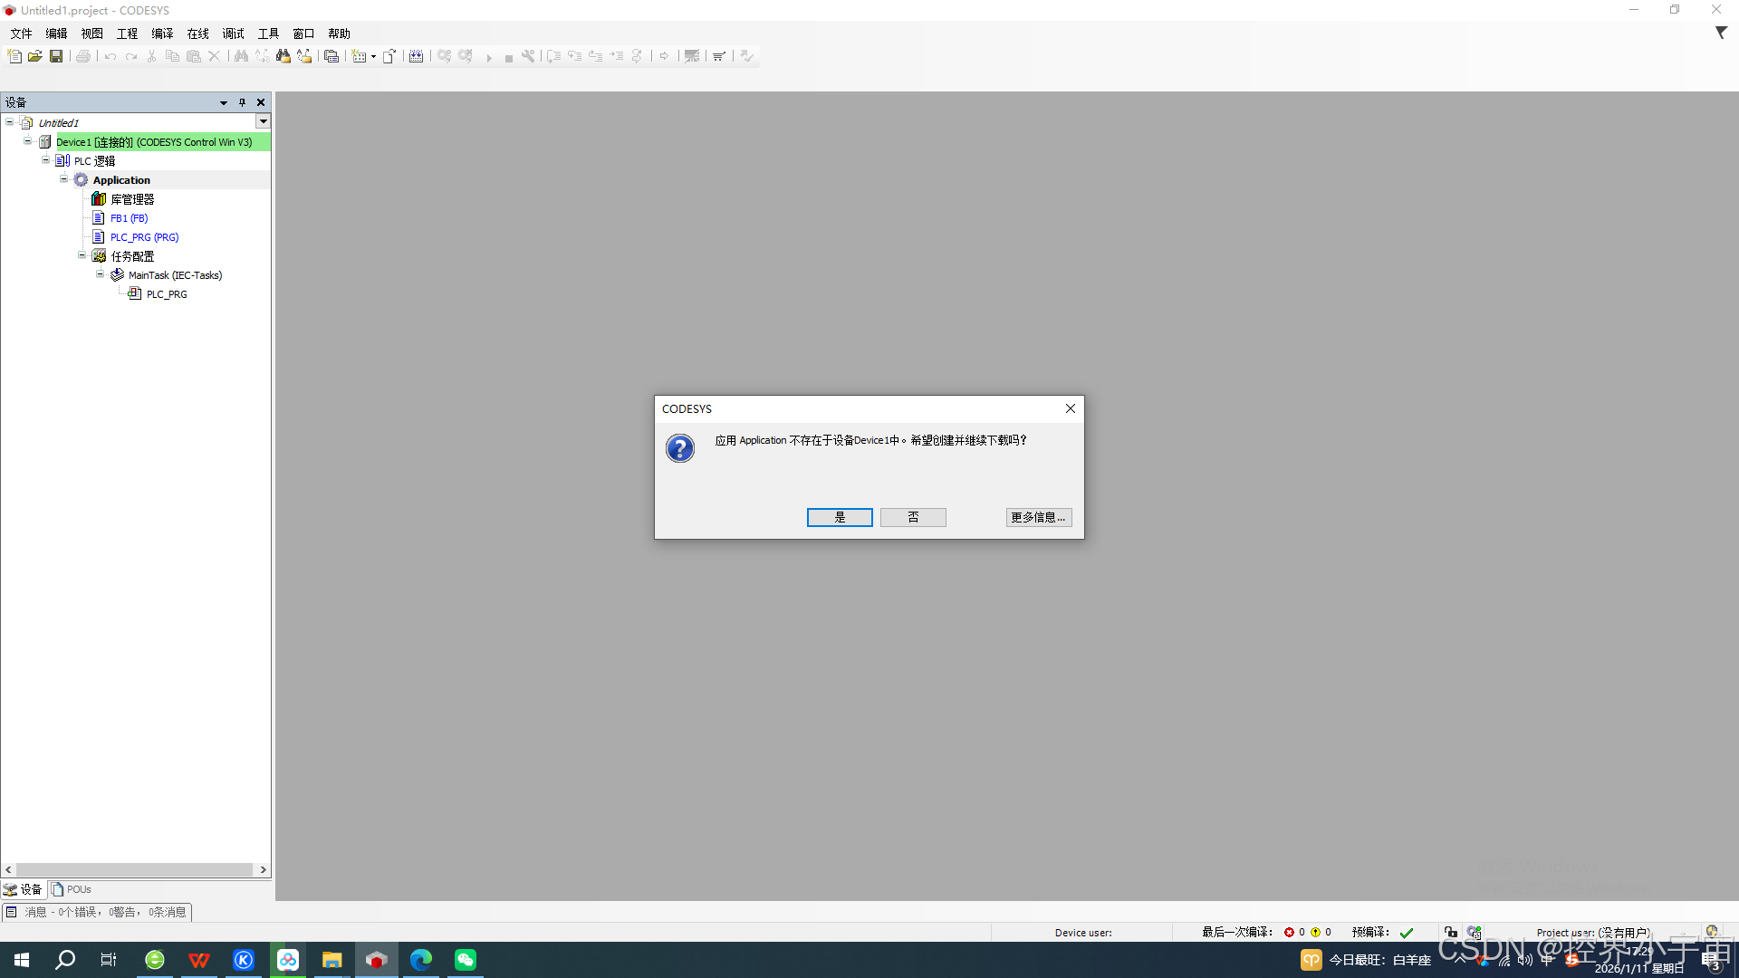Click the New Project toolbar icon
The height and width of the screenshot is (978, 1739).
(x=14, y=56)
